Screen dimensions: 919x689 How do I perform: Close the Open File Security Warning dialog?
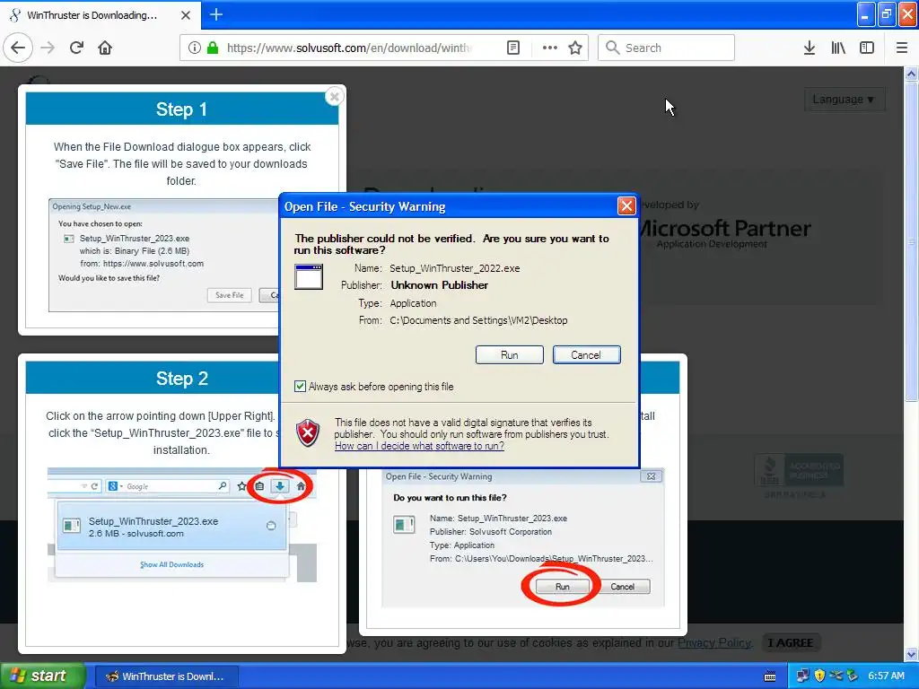click(x=626, y=206)
